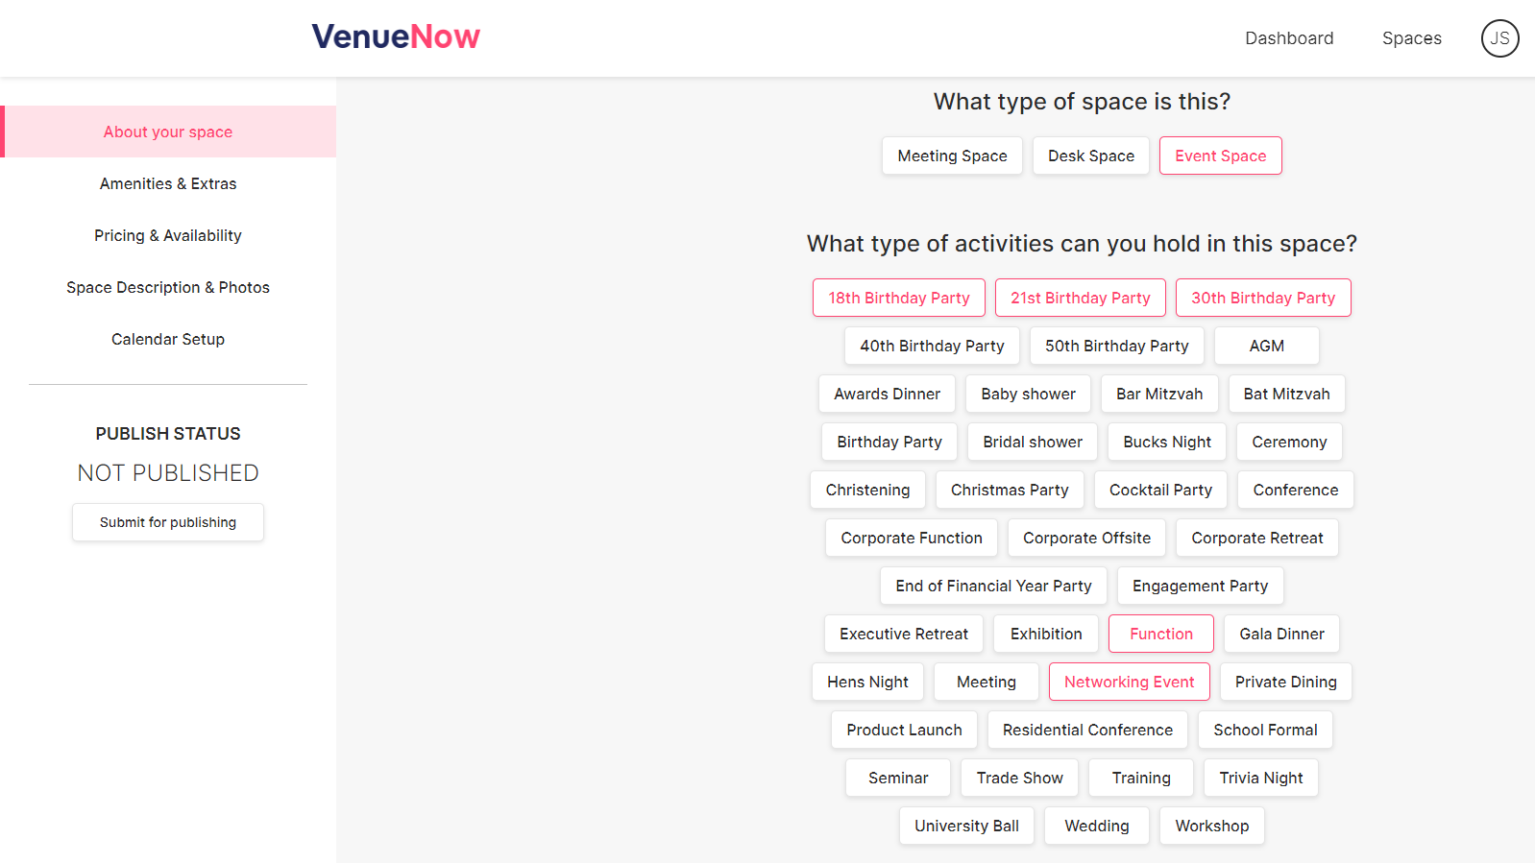Screen dimensions: 1535x863
Task: Select Corporate Offsite activity
Action: pyautogui.click(x=1086, y=538)
